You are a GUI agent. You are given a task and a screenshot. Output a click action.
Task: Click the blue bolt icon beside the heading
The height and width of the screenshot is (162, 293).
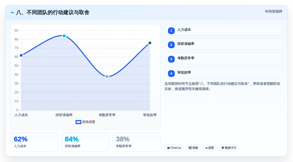click(x=12, y=13)
